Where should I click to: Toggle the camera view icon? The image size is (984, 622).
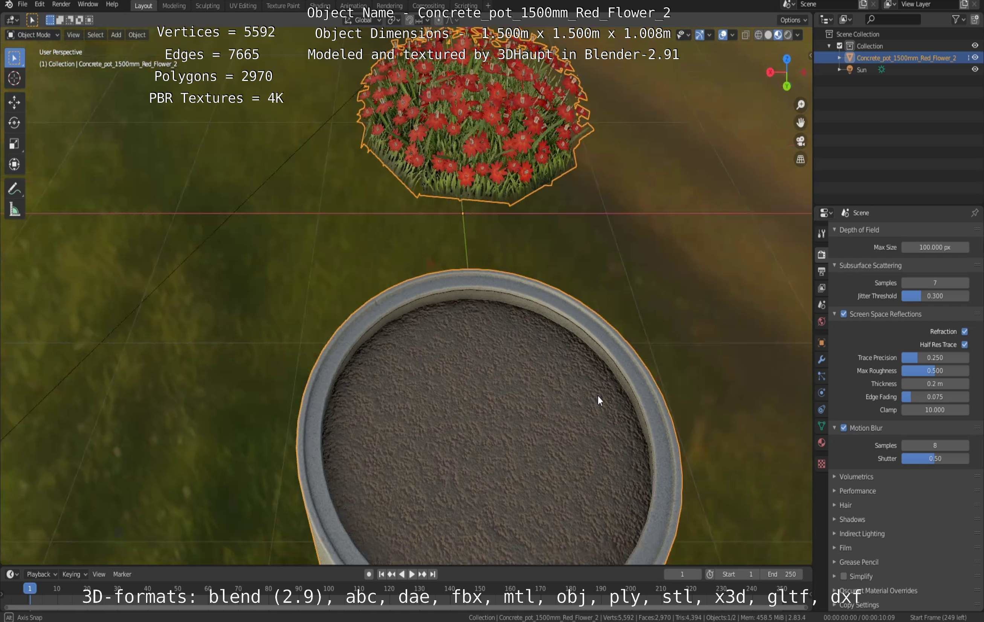pyautogui.click(x=800, y=141)
